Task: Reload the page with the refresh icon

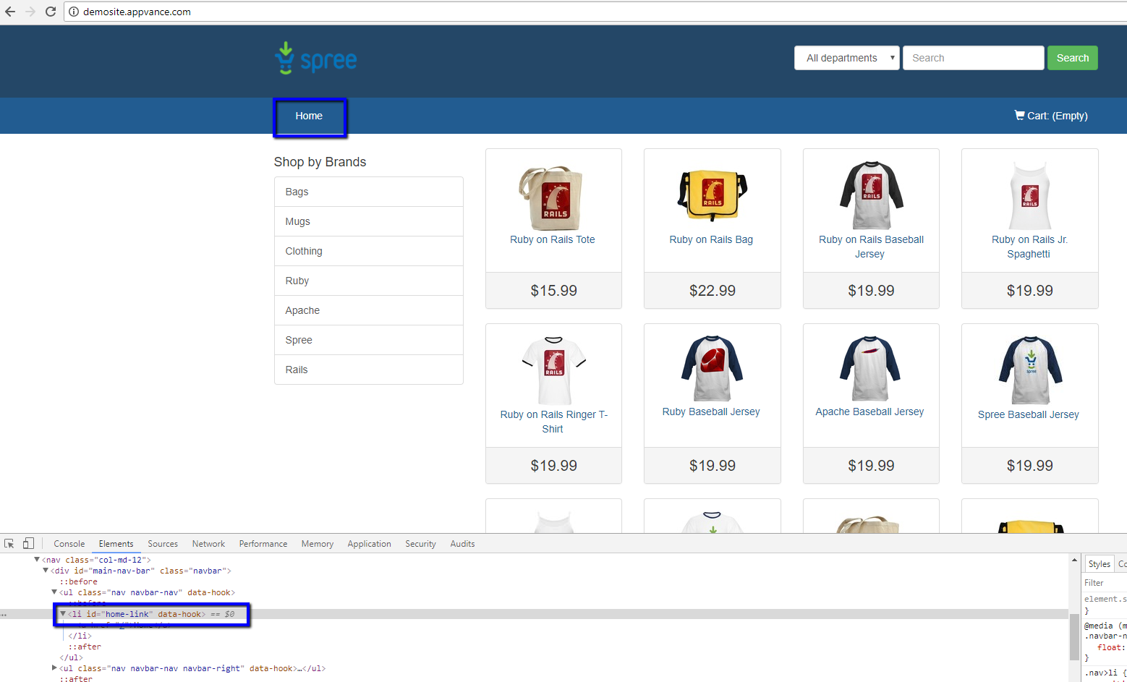Action: (51, 12)
